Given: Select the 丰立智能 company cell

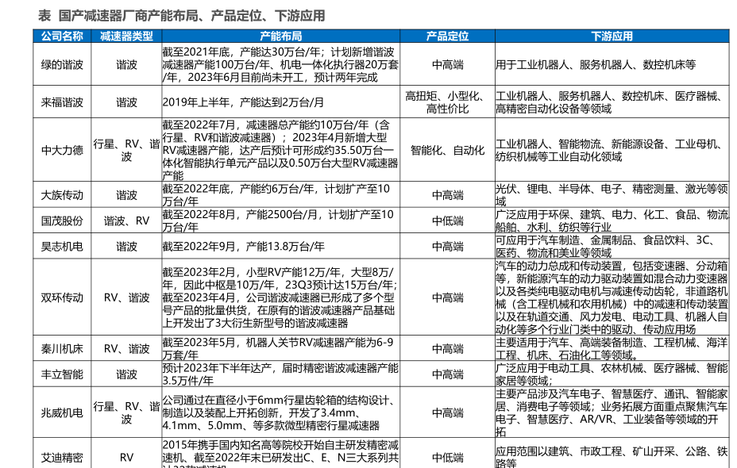Looking at the screenshot, I should click(62, 374).
